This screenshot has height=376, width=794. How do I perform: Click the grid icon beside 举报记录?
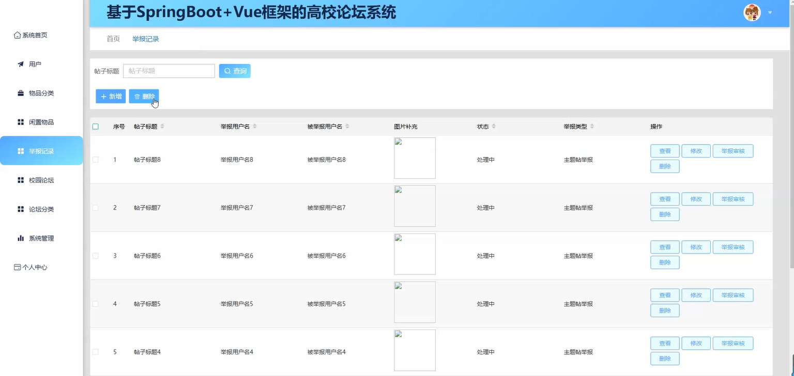pos(21,151)
